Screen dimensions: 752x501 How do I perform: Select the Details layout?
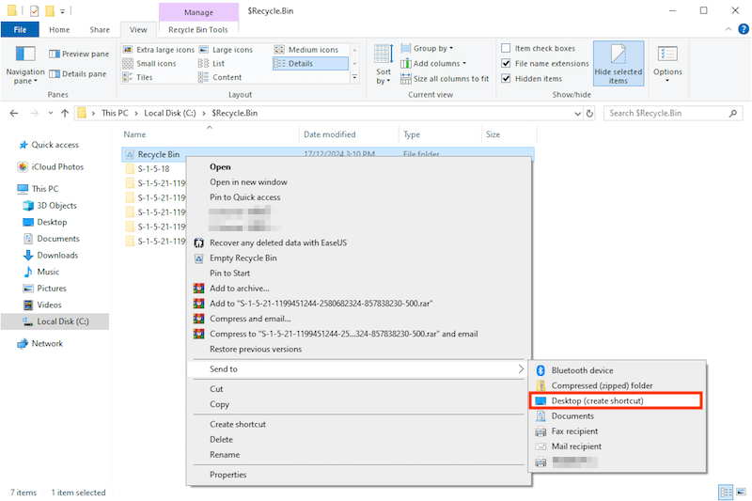pyautogui.click(x=310, y=63)
